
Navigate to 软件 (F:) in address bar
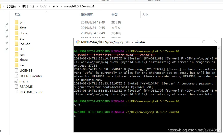click(28, 6)
